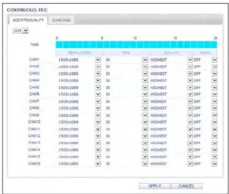Switch to the SCHEDULE tab
The width and height of the screenshot is (229, 194).
[x=61, y=20]
